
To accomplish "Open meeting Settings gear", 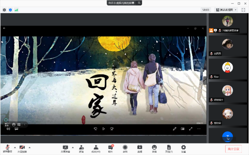I will [x=183, y=149].
